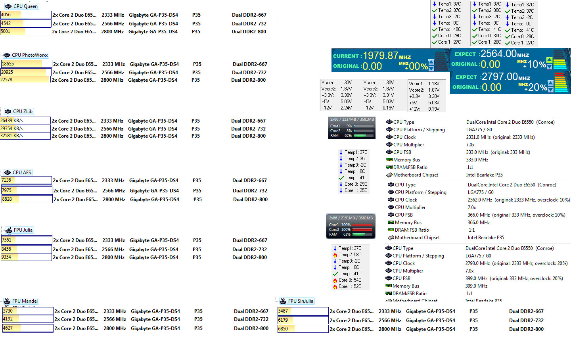This screenshot has height=357, width=571.
Task: Click the chip icon of CPU FSB 366.0 MHz
Action: 391,215
